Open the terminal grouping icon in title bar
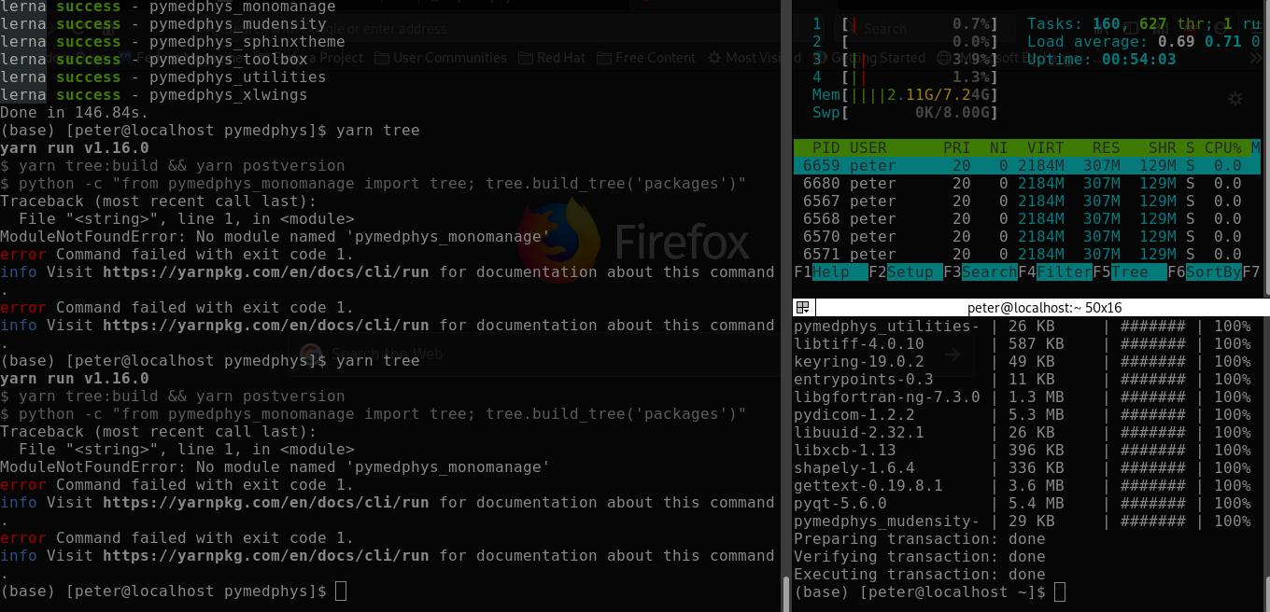The image size is (1270, 612). point(802,307)
